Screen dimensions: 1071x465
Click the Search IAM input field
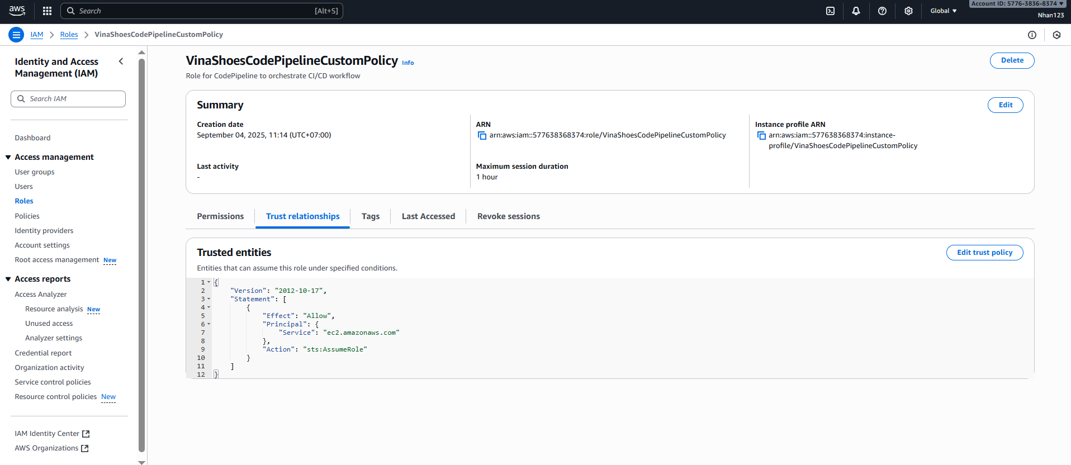coord(68,99)
